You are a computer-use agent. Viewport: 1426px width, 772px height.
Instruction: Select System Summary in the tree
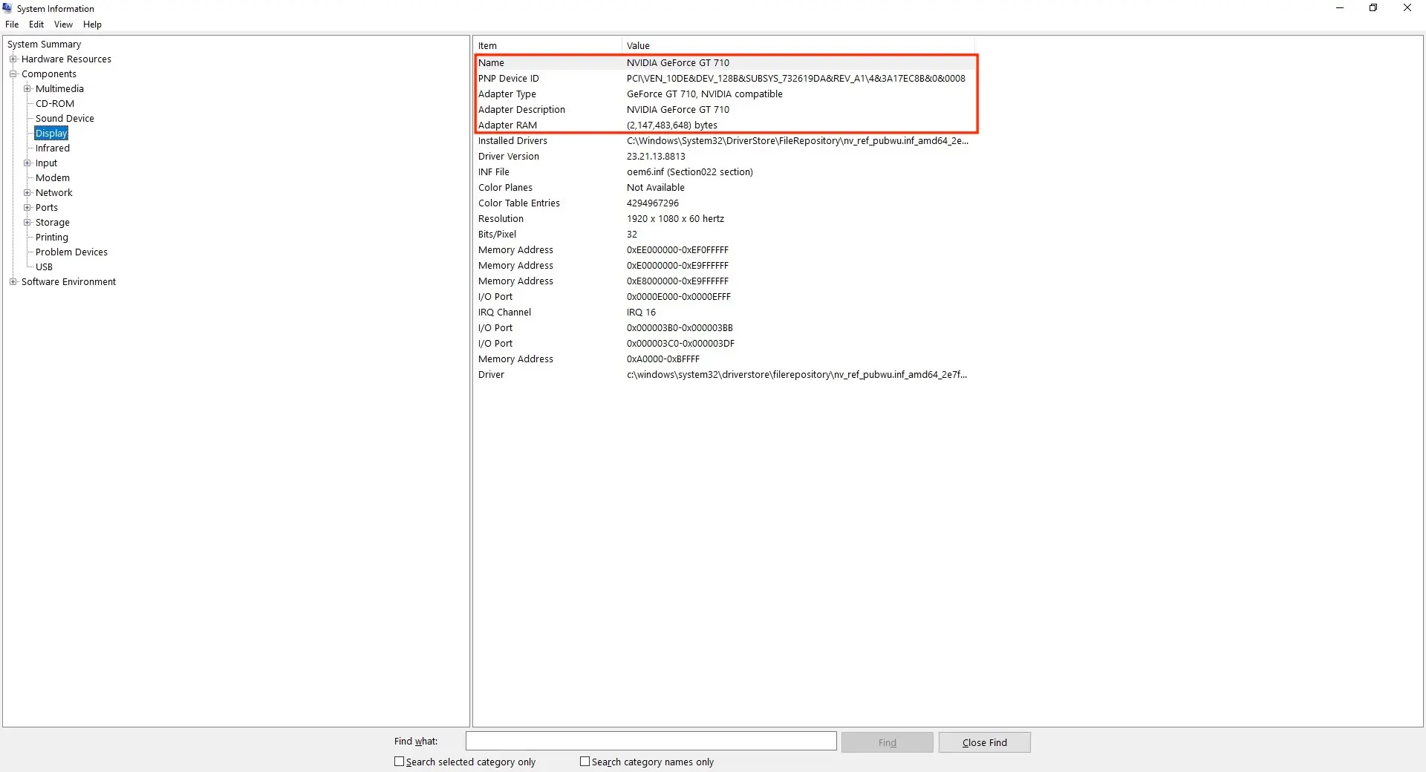point(44,45)
